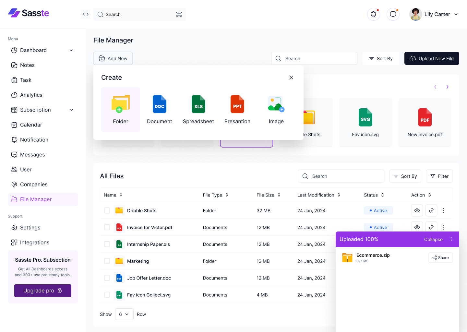Open the Show rows dropdown
The width and height of the screenshot is (467, 332).
[x=124, y=314]
